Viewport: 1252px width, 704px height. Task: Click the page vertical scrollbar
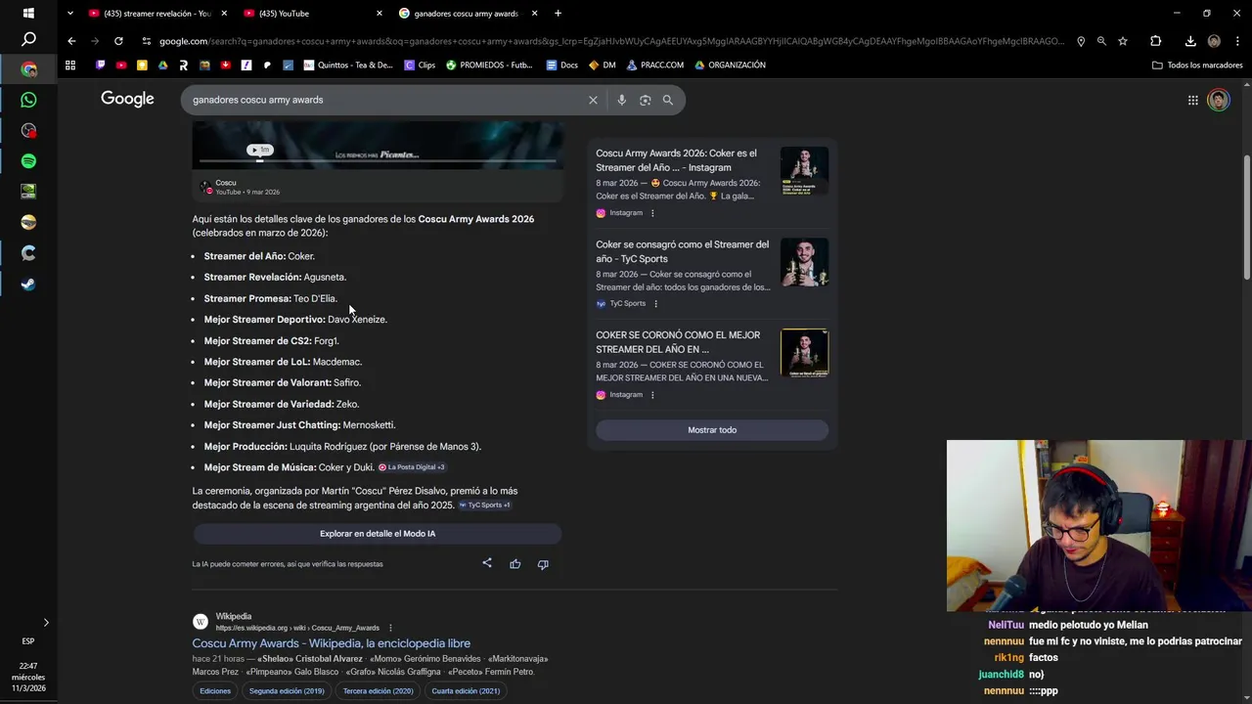click(1246, 215)
